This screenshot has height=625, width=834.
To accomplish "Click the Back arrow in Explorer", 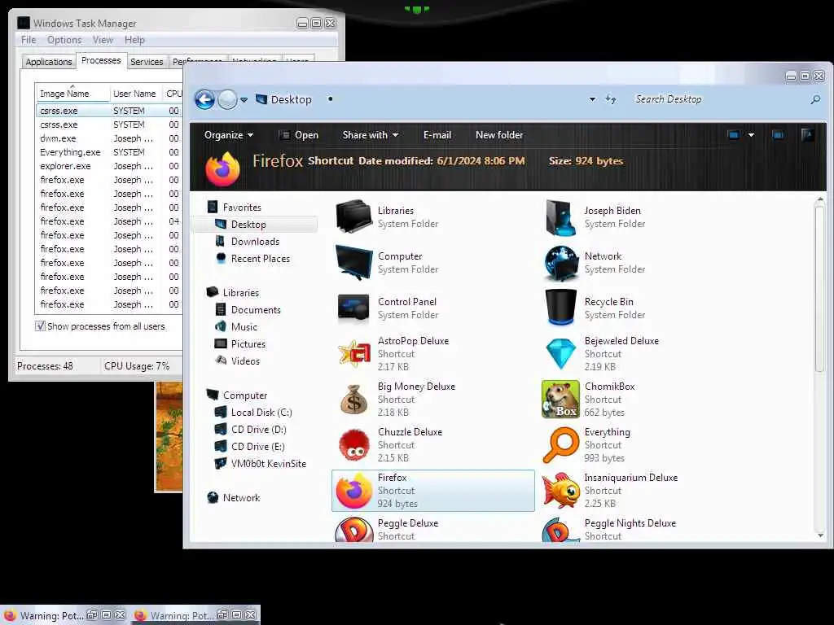I will point(204,99).
